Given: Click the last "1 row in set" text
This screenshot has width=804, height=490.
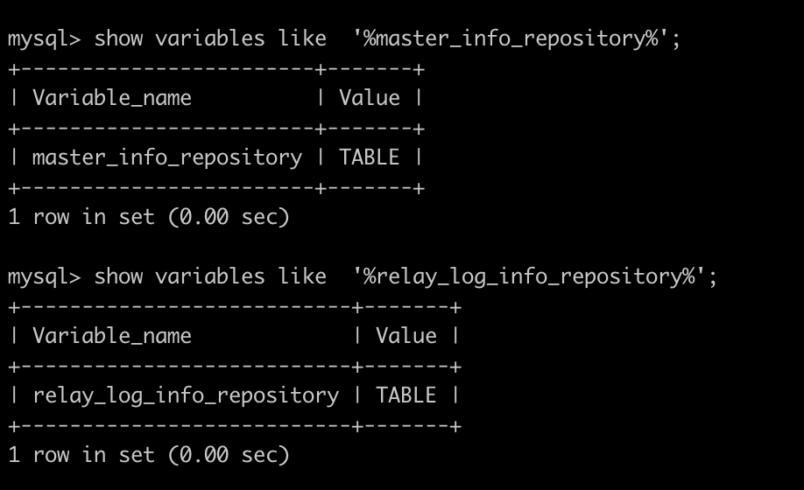Looking at the screenshot, I should click(81, 455).
